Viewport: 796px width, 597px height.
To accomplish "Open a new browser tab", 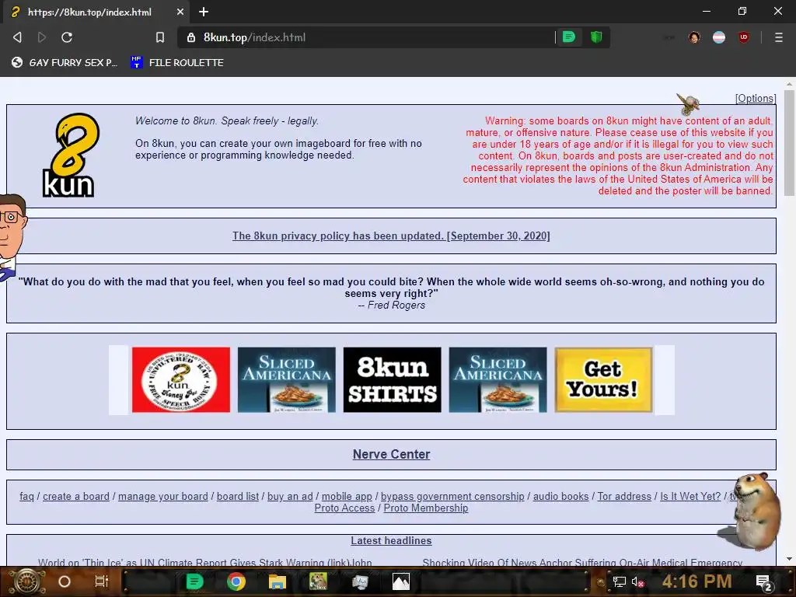I will (204, 12).
